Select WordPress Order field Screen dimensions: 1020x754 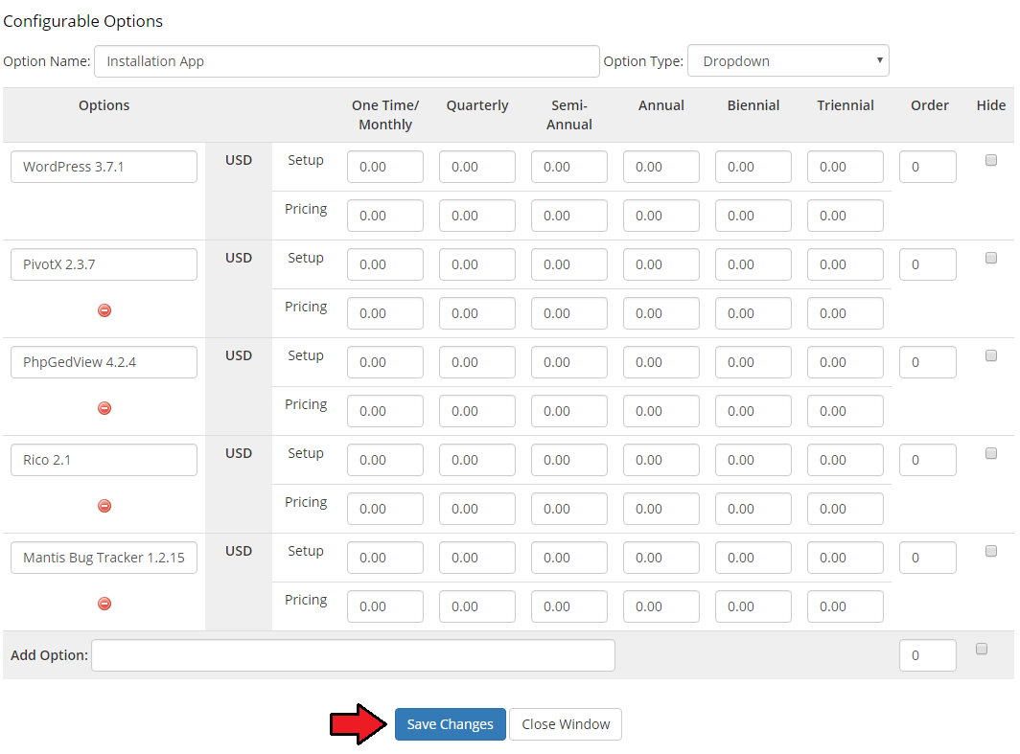[928, 167]
